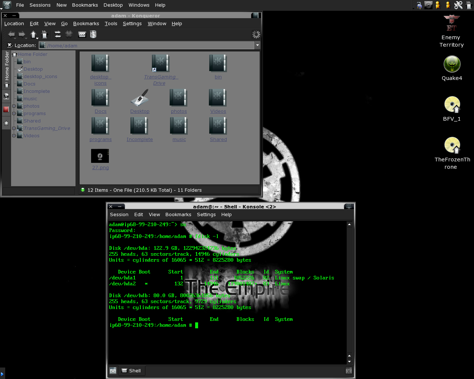Click the Konqueror animated gear logo
The height and width of the screenshot is (379, 474).
coord(256,34)
